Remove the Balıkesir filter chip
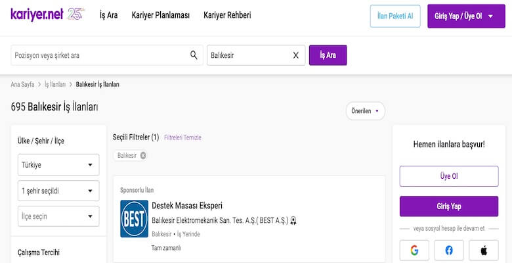The width and height of the screenshot is (512, 263). coord(143,155)
